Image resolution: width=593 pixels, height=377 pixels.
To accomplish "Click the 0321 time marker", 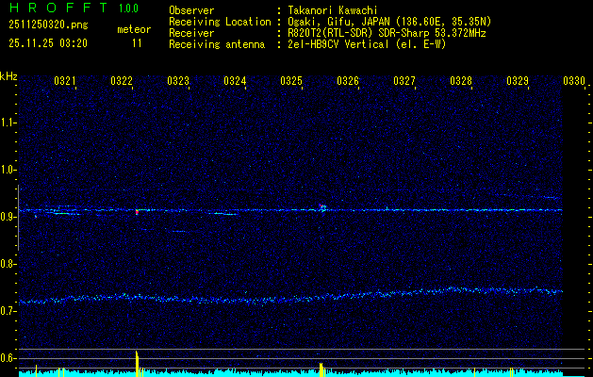I will [x=65, y=82].
